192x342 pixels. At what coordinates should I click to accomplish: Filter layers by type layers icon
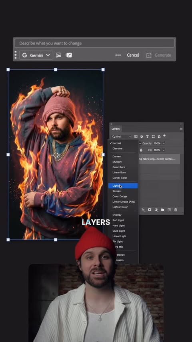click(x=147, y=136)
